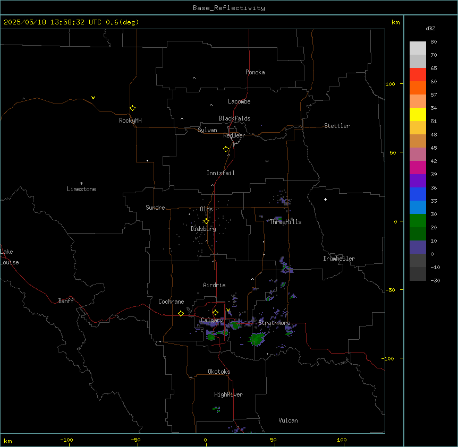This screenshot has height=447, width=458.
Task: Select the Calgary city label
Action: tap(212, 320)
